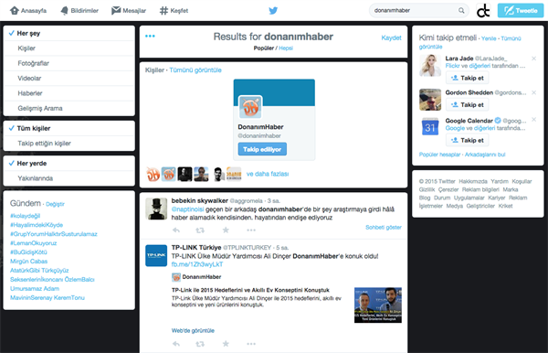Select Takip ettiğin kişiler option
The width and height of the screenshot is (548, 353).
(x=69, y=144)
